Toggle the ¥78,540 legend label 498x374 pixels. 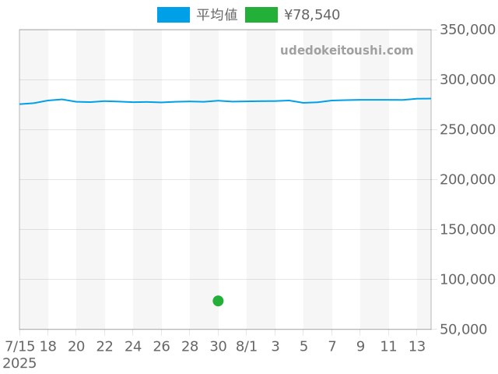pyautogui.click(x=312, y=15)
